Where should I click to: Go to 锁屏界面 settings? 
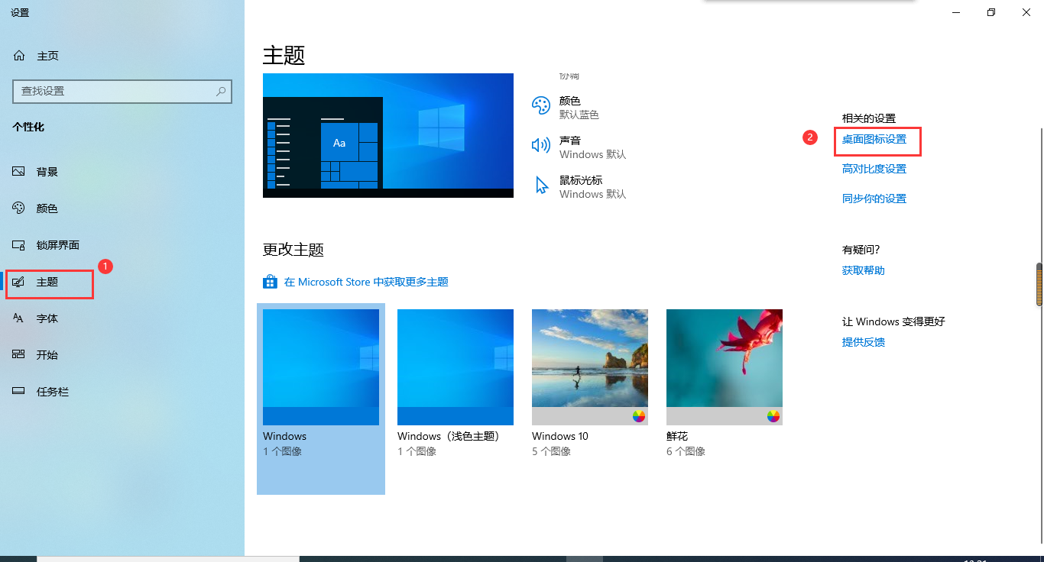pyautogui.click(x=122, y=245)
